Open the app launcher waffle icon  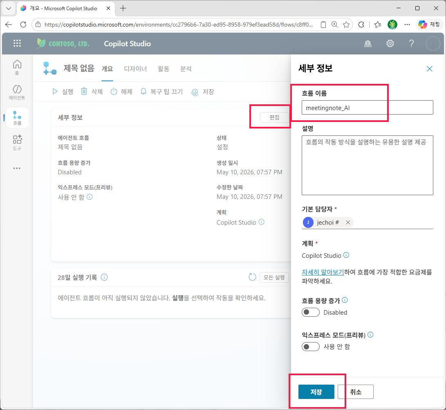click(x=17, y=43)
